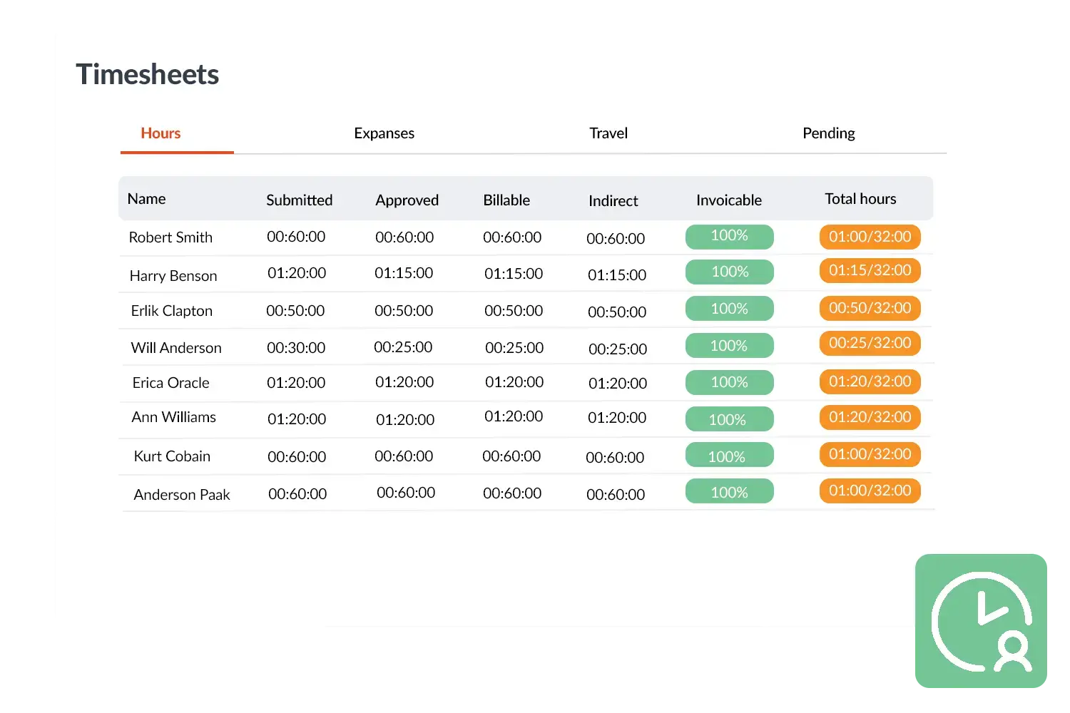Click the Total hours column header
The width and height of the screenshot is (1070, 713).
click(x=860, y=199)
